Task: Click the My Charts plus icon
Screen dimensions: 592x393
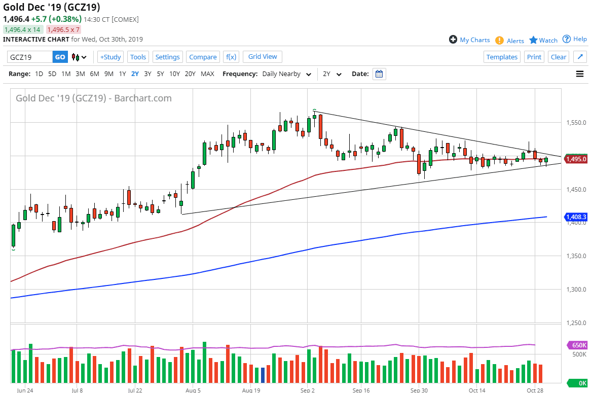Action: point(453,40)
